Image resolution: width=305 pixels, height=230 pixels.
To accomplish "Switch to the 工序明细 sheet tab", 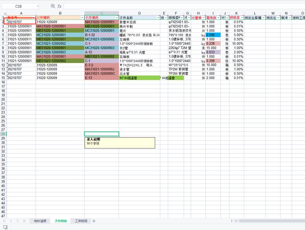I will pyautogui.click(x=81, y=221).
